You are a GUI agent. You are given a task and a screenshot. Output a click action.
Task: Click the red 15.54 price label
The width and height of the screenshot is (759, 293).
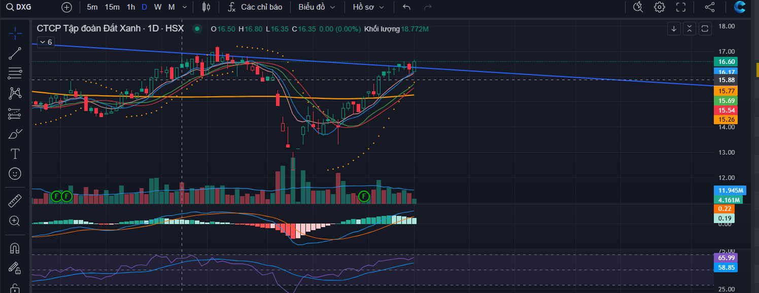pos(726,110)
